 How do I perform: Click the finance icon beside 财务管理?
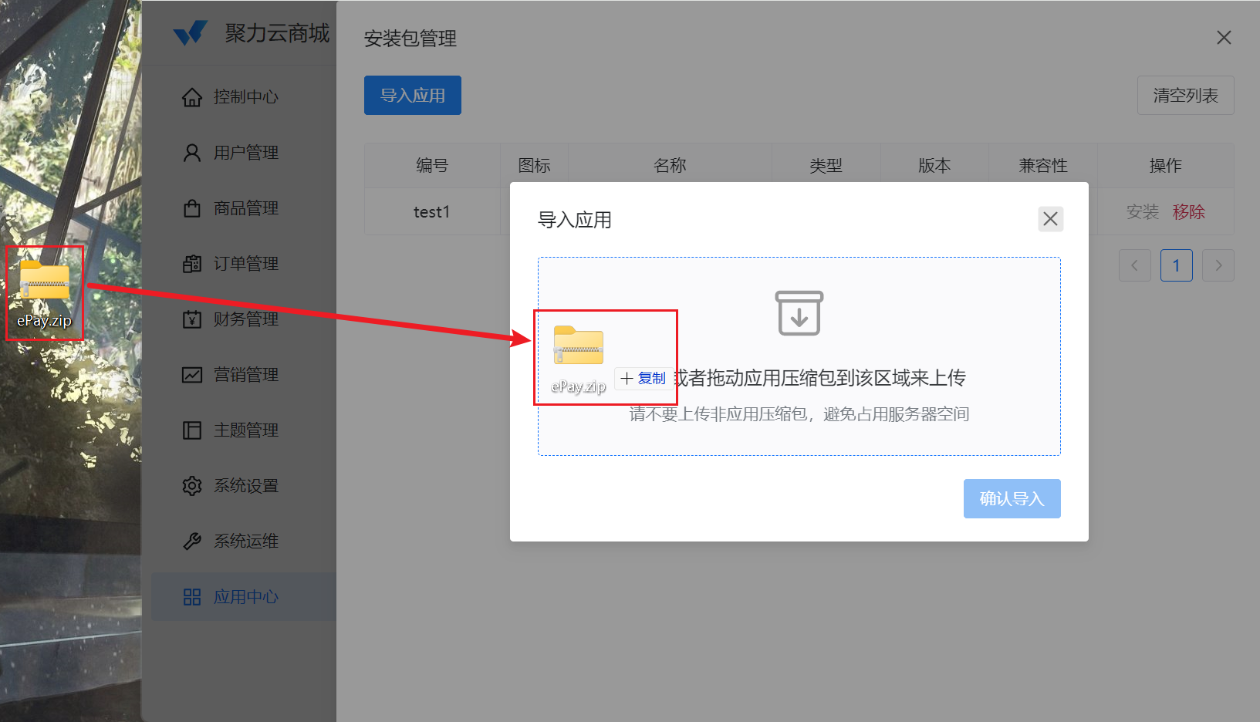click(192, 319)
